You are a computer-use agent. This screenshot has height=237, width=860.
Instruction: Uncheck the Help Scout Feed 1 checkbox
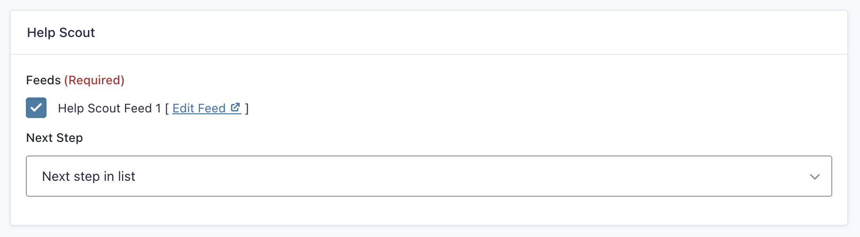(36, 108)
